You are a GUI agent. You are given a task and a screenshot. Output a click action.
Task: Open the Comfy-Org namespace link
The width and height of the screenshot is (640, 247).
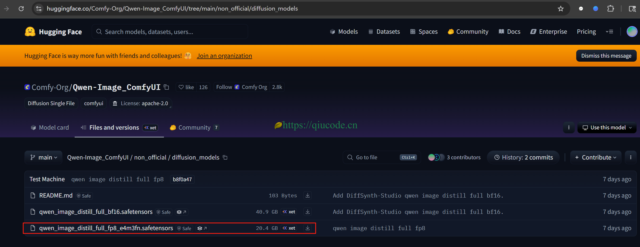point(50,87)
